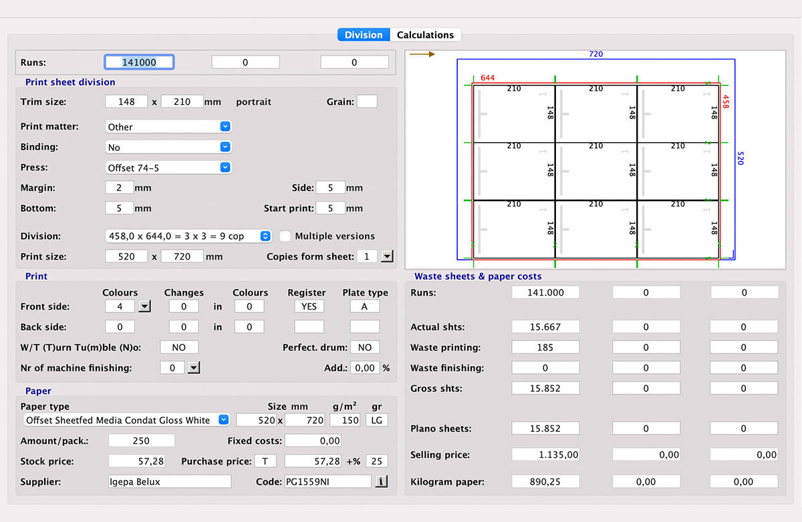Click the Amount/pack. field
This screenshot has width=802, height=522.
pyautogui.click(x=142, y=441)
